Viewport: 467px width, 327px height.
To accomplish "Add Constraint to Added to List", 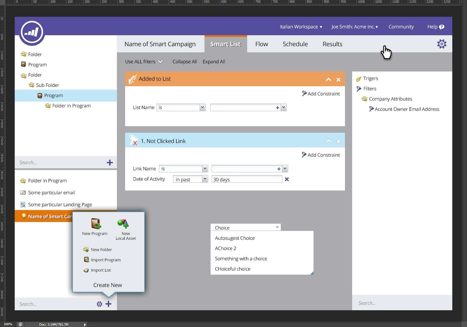I will (x=321, y=93).
